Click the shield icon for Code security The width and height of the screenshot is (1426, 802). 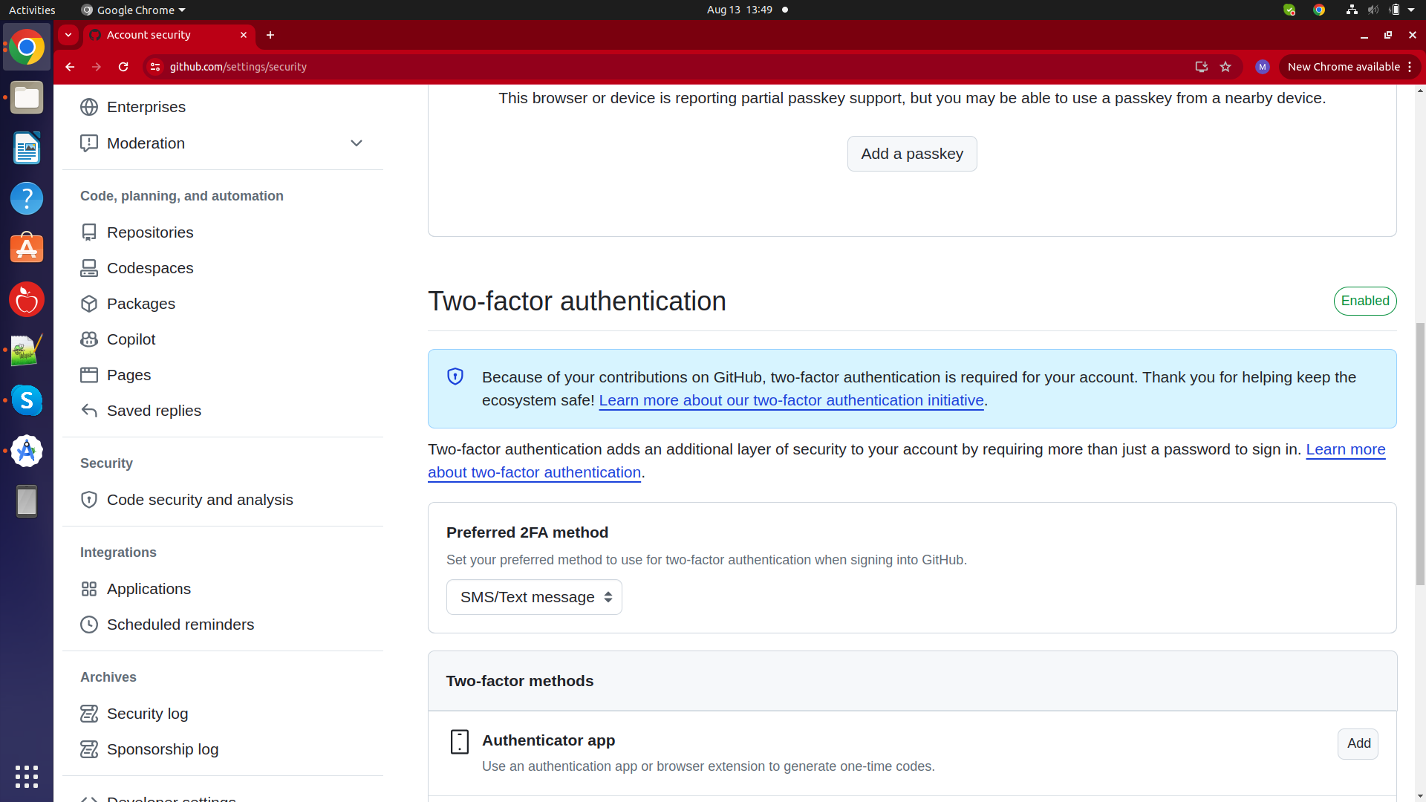pos(89,500)
